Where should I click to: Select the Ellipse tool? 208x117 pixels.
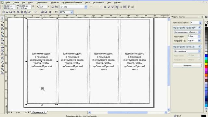click(x=2, y=43)
